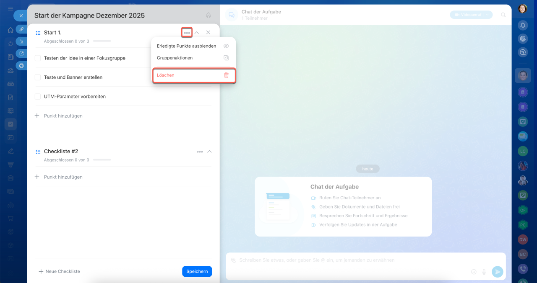Open the PC contact in the right bar
The height and width of the screenshot is (283, 537).
(523, 225)
